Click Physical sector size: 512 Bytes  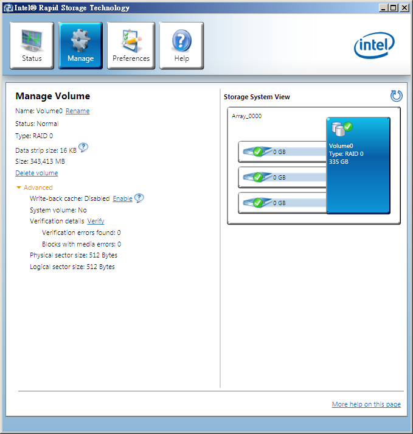pos(74,255)
